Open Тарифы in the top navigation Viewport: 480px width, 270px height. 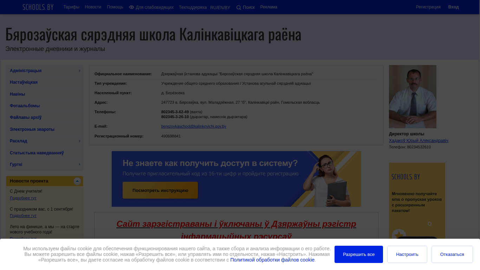tap(71, 7)
